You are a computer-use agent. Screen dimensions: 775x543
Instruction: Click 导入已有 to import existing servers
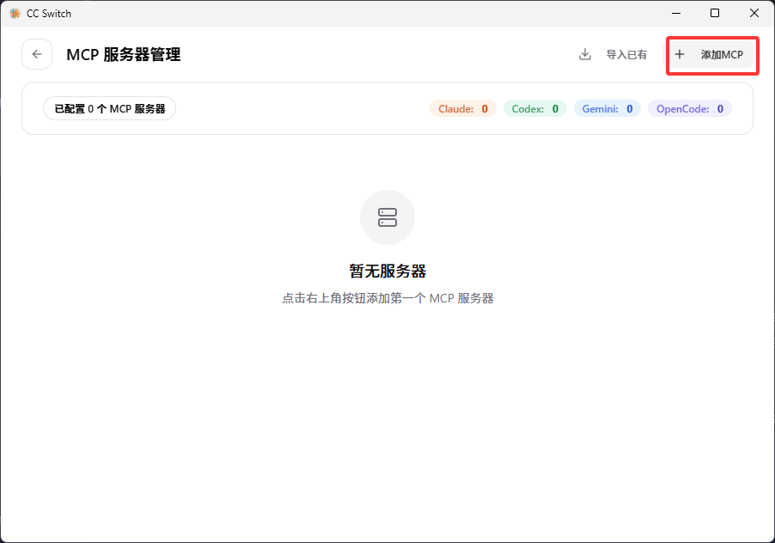point(613,55)
